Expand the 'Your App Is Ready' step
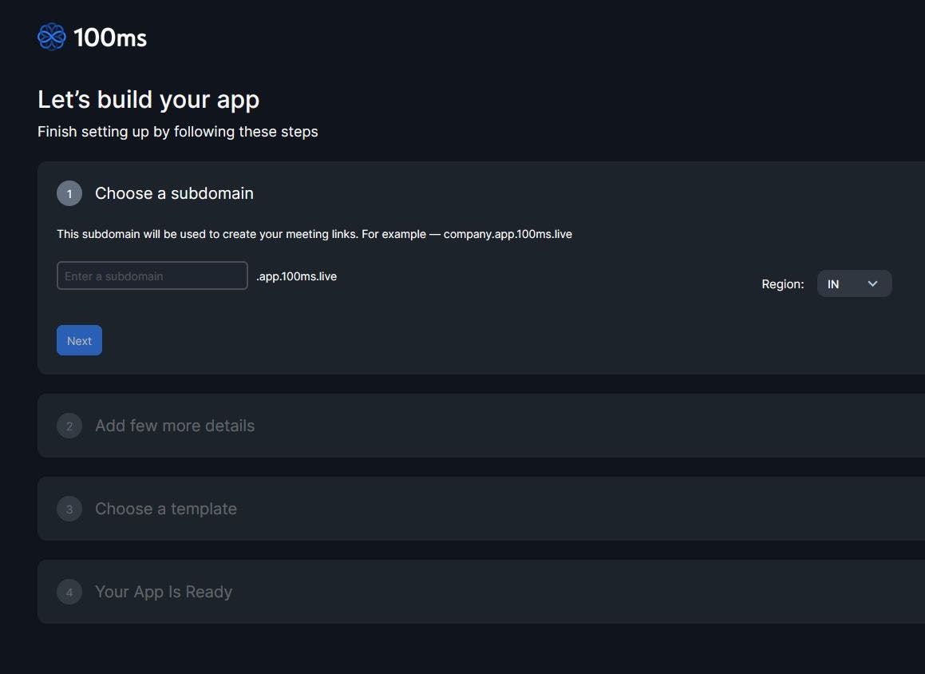 pos(164,592)
